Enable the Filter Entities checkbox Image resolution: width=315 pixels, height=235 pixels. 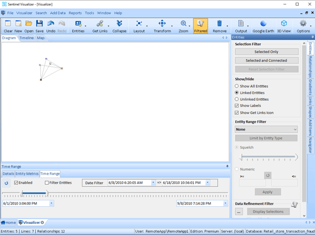[x=47, y=183]
